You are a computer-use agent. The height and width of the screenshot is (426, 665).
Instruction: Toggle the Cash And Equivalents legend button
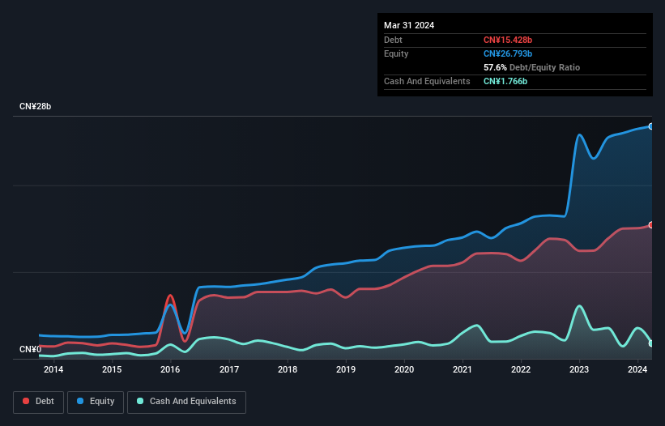[186, 402]
